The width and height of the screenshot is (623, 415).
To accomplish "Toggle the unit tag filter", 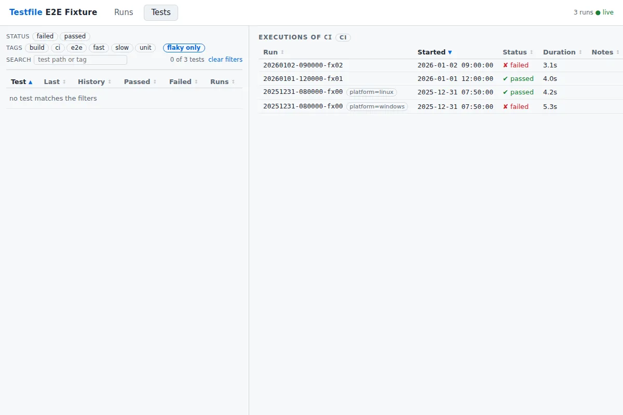I will click(145, 48).
